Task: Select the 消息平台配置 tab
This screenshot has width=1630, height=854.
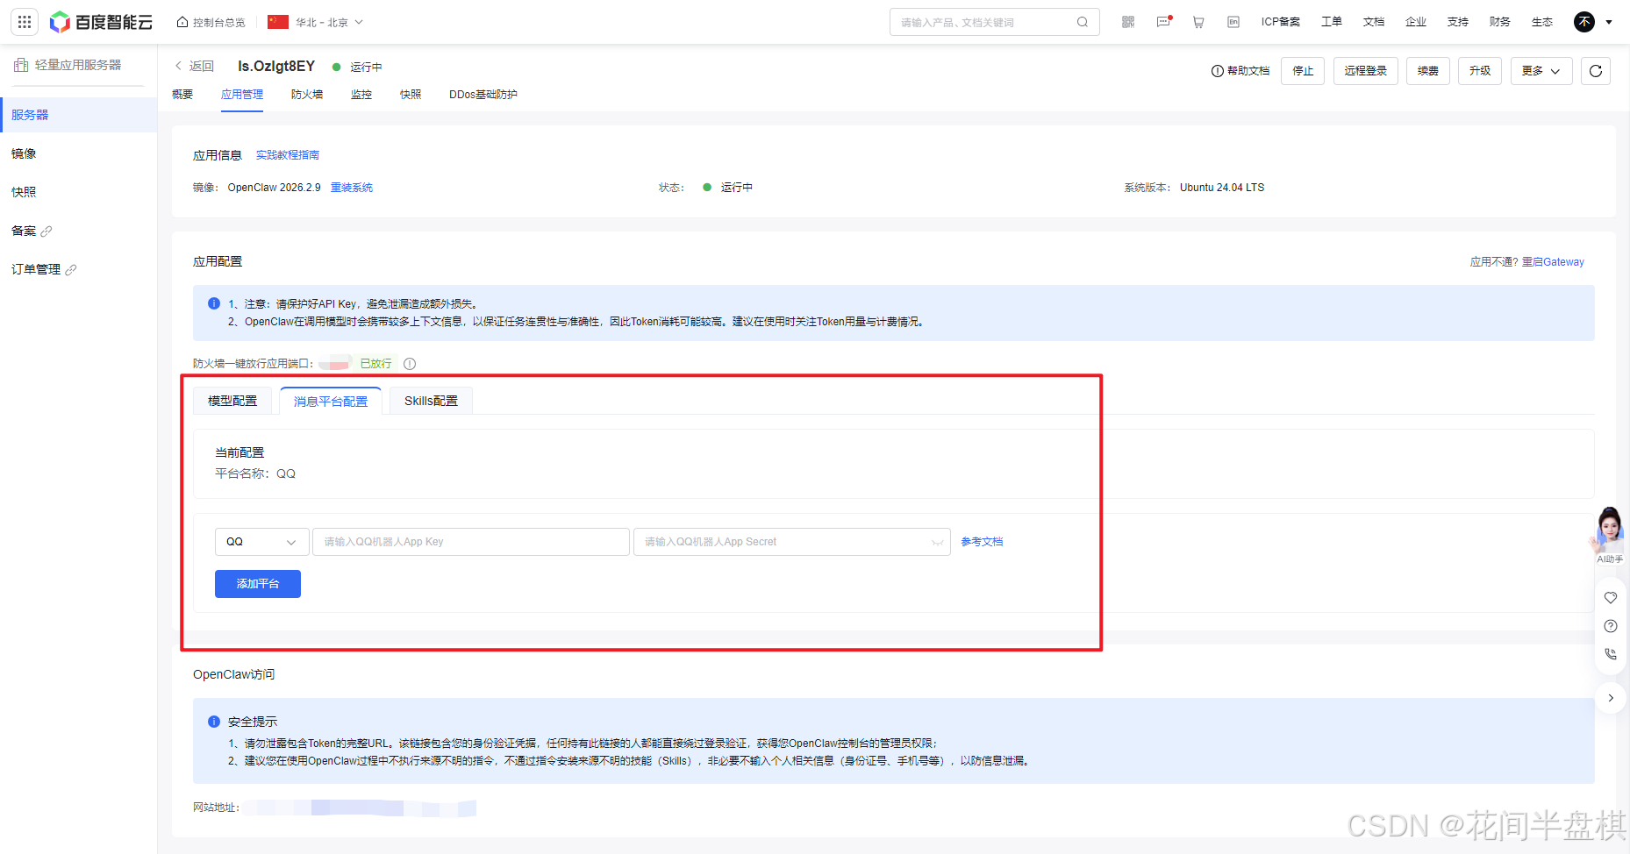Action: click(331, 401)
